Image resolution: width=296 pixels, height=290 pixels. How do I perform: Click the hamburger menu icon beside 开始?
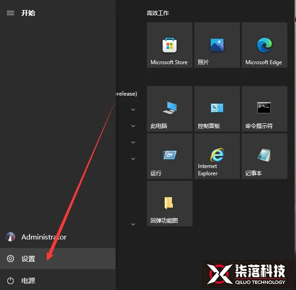[10, 13]
